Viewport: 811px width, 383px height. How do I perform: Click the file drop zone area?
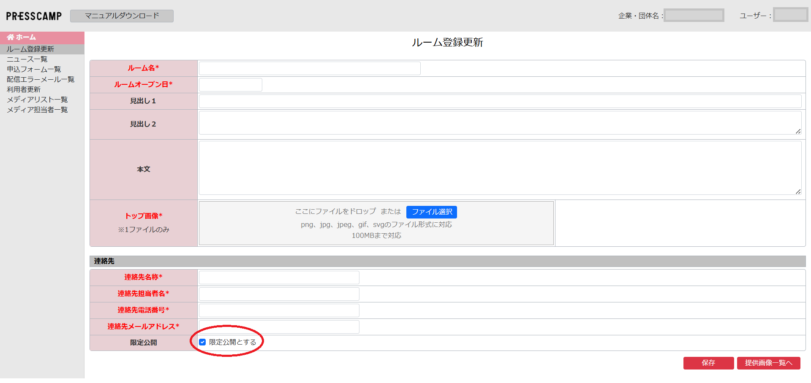[x=376, y=223]
